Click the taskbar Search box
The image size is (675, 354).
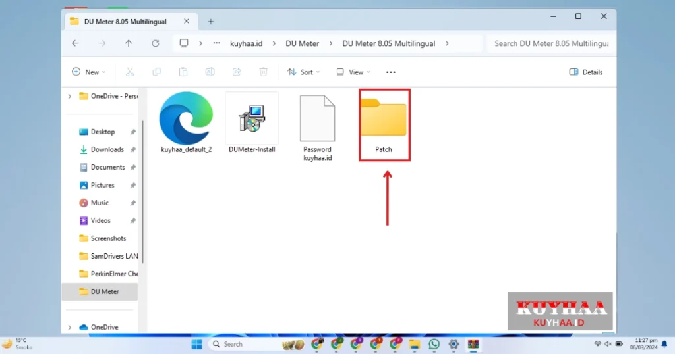258,344
